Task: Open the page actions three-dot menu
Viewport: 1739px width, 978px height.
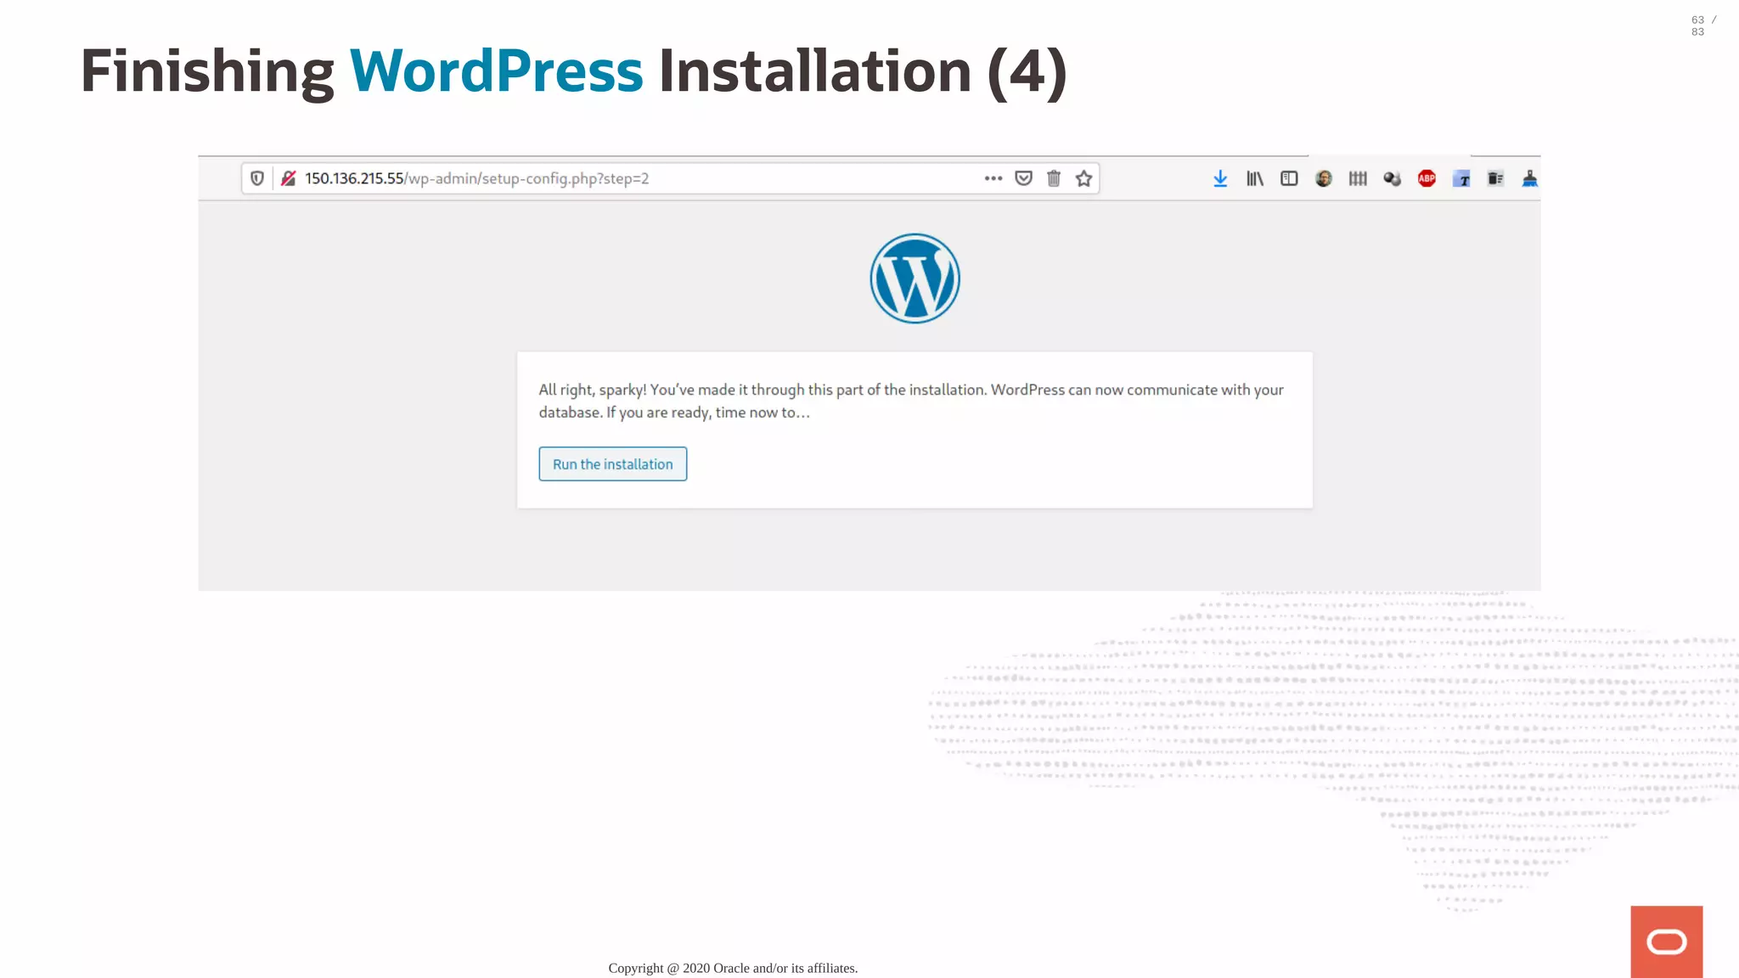Action: 993,178
